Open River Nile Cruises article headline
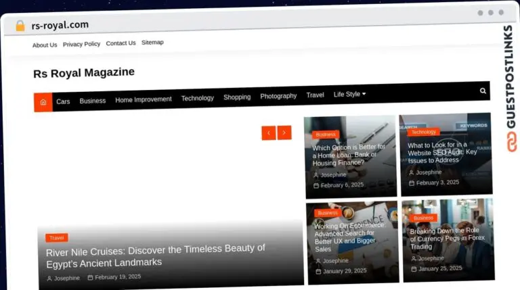The image size is (520, 290). pyautogui.click(x=155, y=255)
